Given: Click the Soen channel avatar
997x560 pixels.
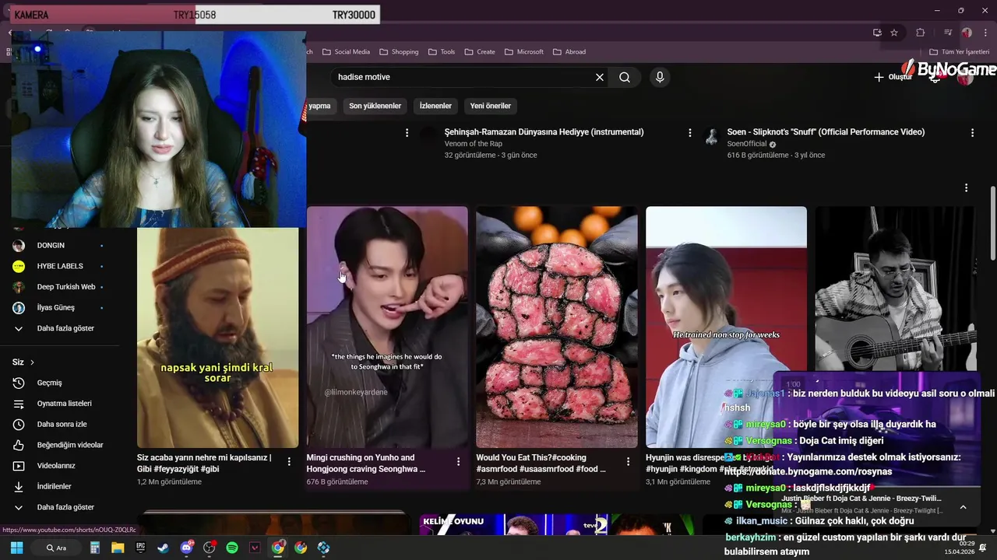Looking at the screenshot, I should [x=711, y=137].
